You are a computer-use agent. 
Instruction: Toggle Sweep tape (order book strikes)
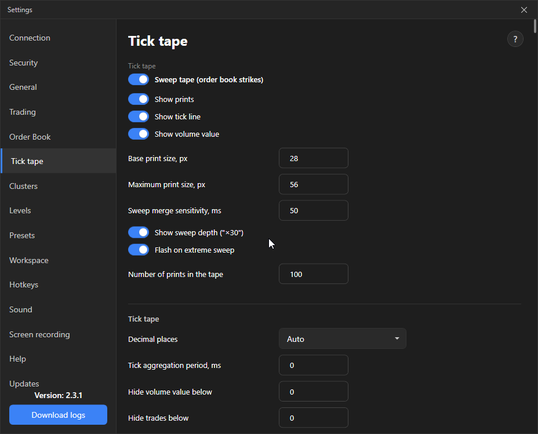tap(139, 79)
